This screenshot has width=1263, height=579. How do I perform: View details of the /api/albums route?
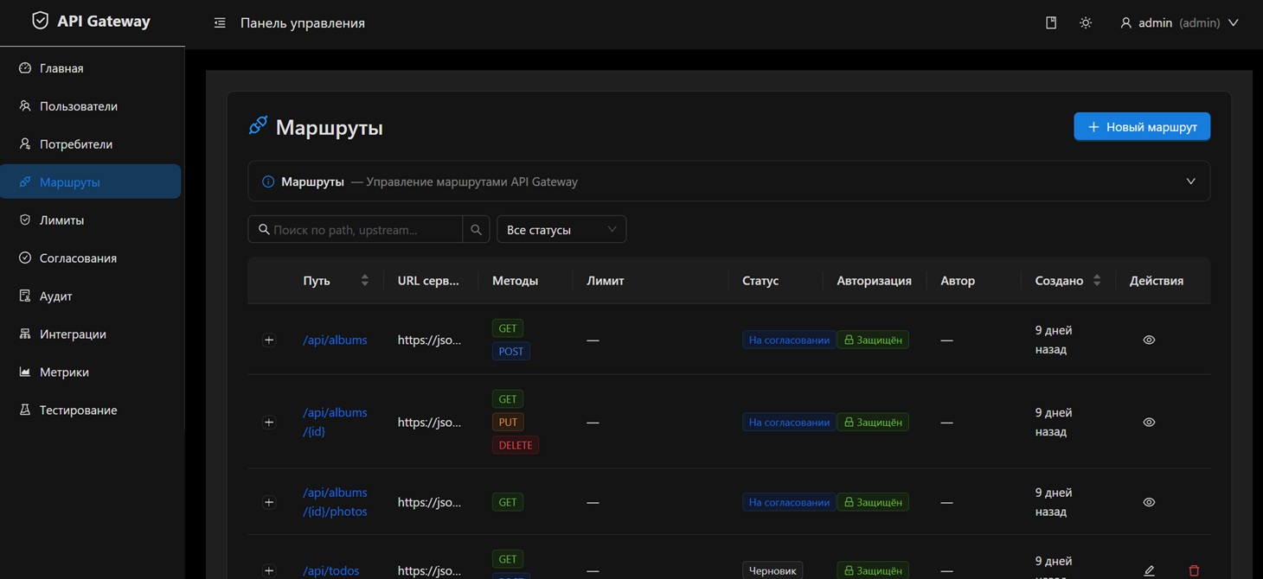click(x=1148, y=339)
